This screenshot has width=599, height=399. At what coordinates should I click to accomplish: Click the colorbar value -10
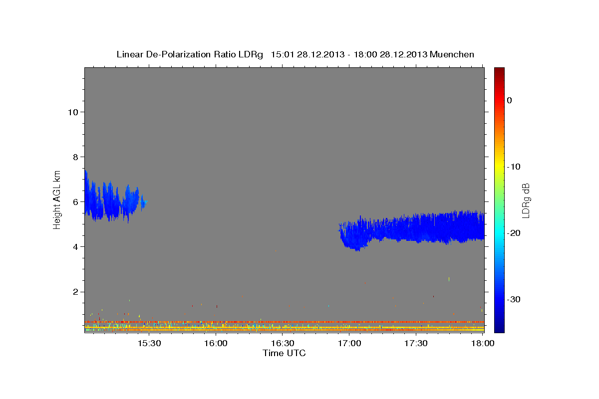tap(514, 167)
